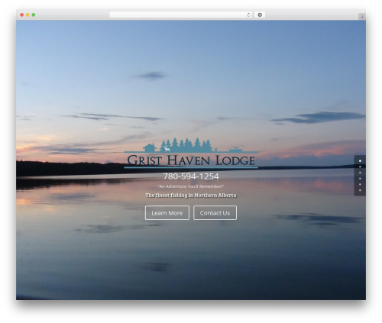Click phone number 780-594-1254
The width and height of the screenshot is (382, 323).
(x=191, y=176)
